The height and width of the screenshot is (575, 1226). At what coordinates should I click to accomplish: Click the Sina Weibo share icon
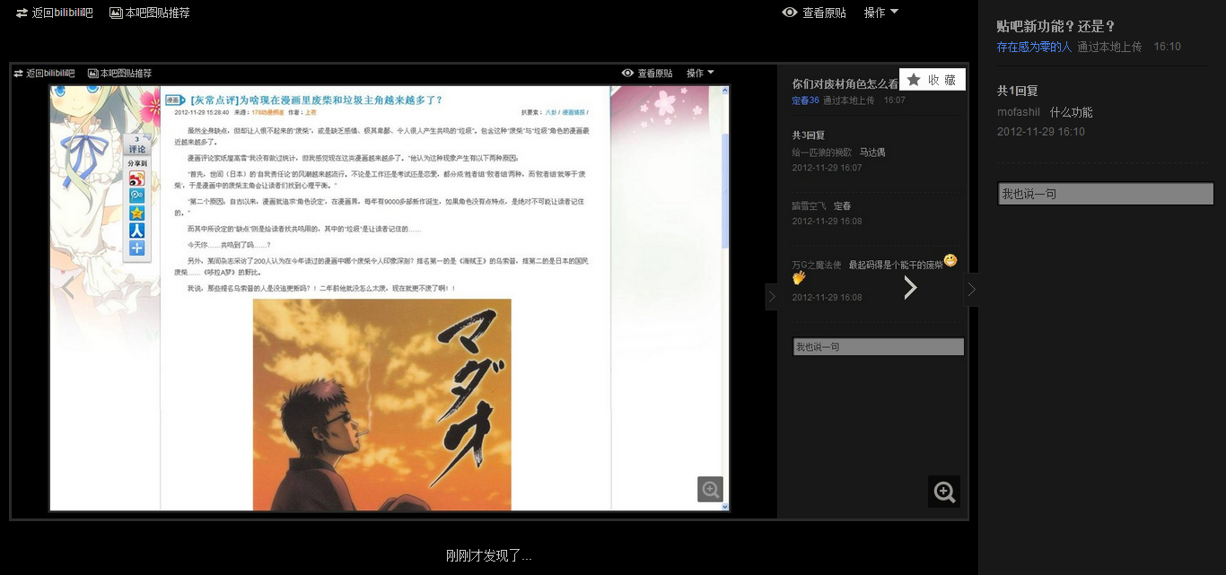point(136,179)
